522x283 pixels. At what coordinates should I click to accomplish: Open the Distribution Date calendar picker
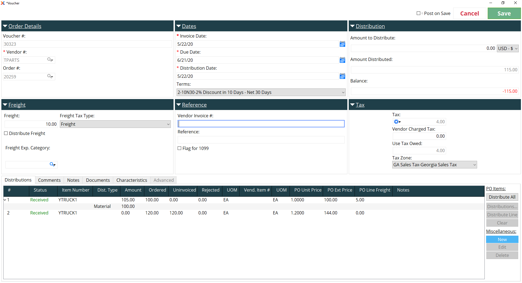(x=342, y=76)
